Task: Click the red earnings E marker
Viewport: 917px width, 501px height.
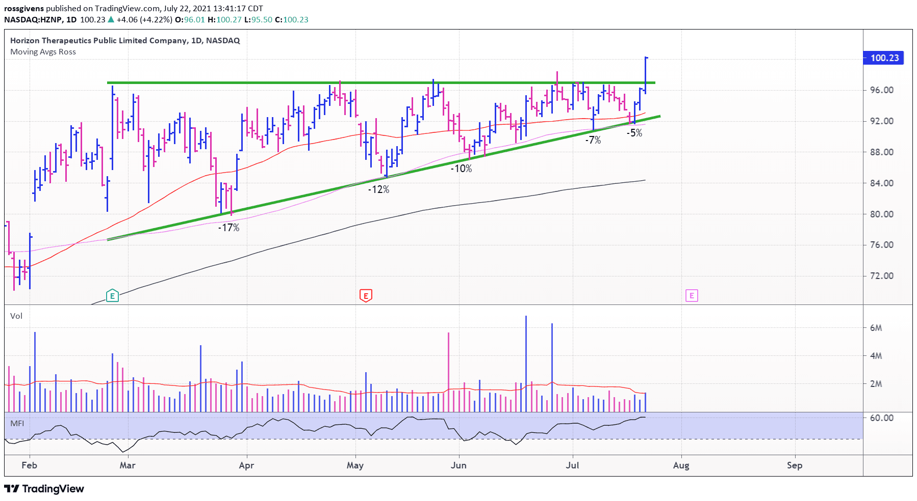Action: [366, 295]
